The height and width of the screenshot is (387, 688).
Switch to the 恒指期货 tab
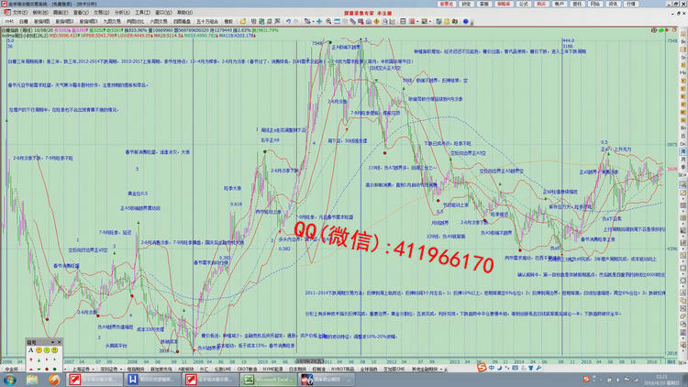point(136,369)
